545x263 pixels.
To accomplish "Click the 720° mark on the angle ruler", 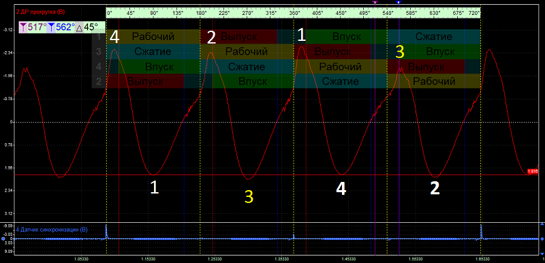I will tap(474, 13).
